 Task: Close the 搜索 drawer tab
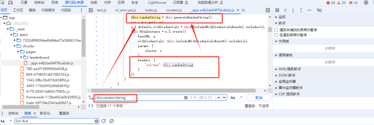pyautogui.click(x=34, y=114)
